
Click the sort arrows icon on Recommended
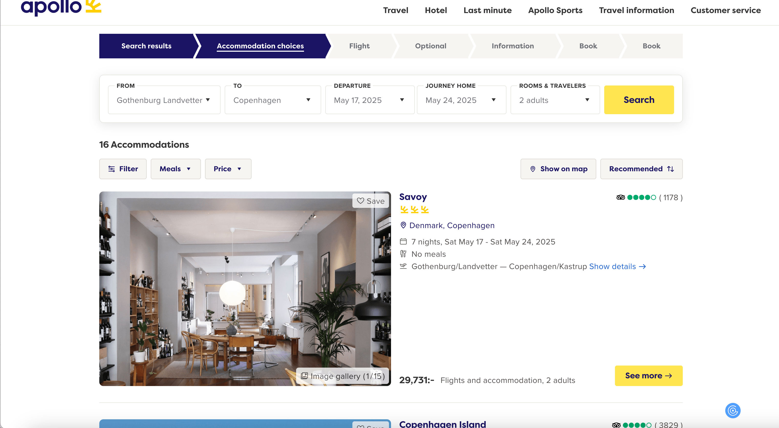(x=670, y=169)
